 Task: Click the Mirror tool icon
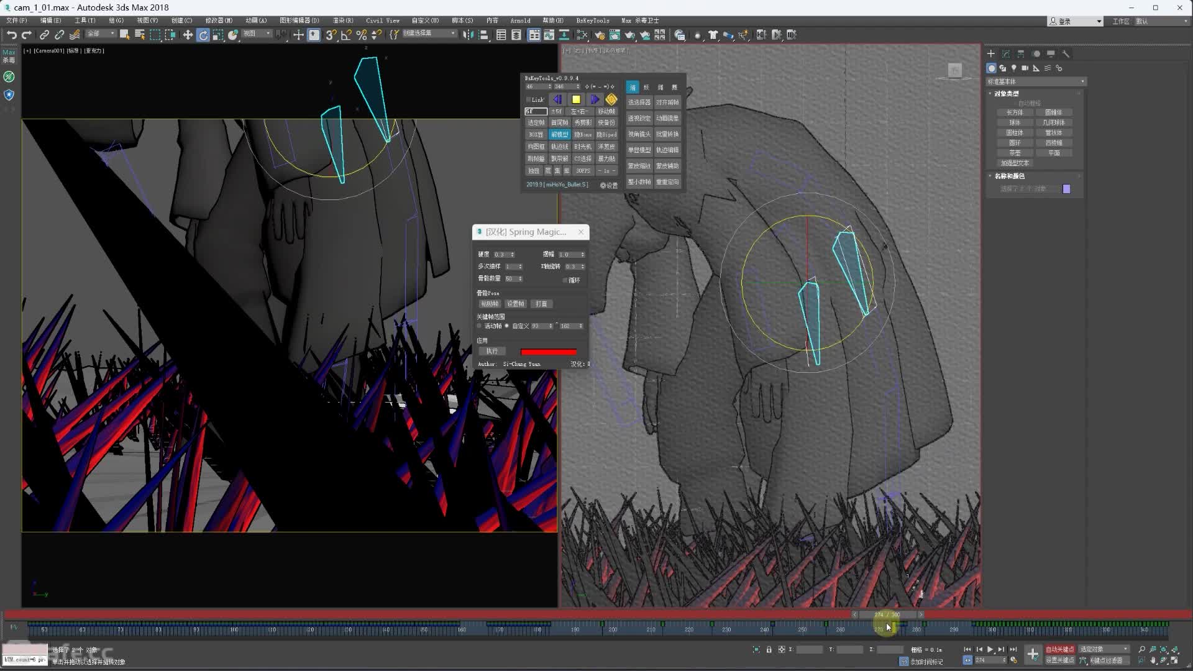468,35
